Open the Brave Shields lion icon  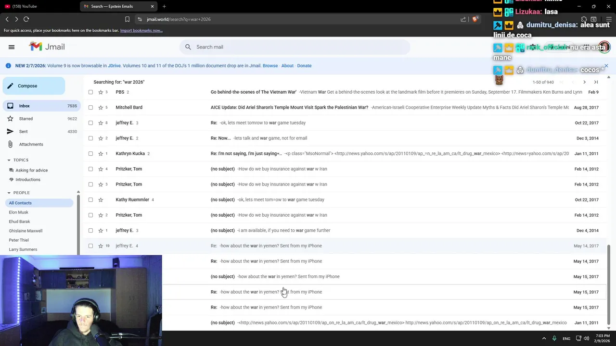[475, 19]
